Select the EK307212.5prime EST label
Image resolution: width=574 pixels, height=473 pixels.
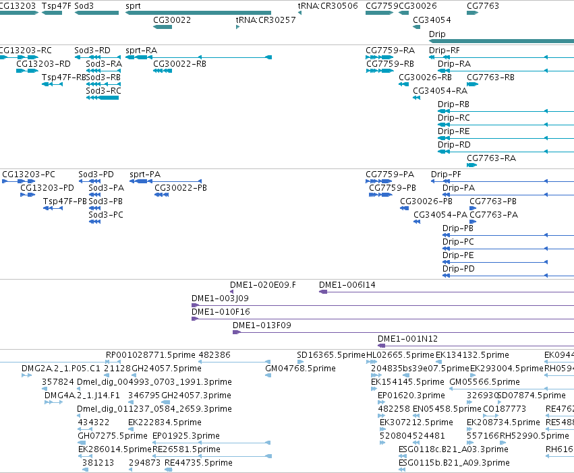click(416, 422)
